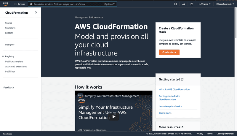
Task: Open Exports in sidebar
Action: 9,33
